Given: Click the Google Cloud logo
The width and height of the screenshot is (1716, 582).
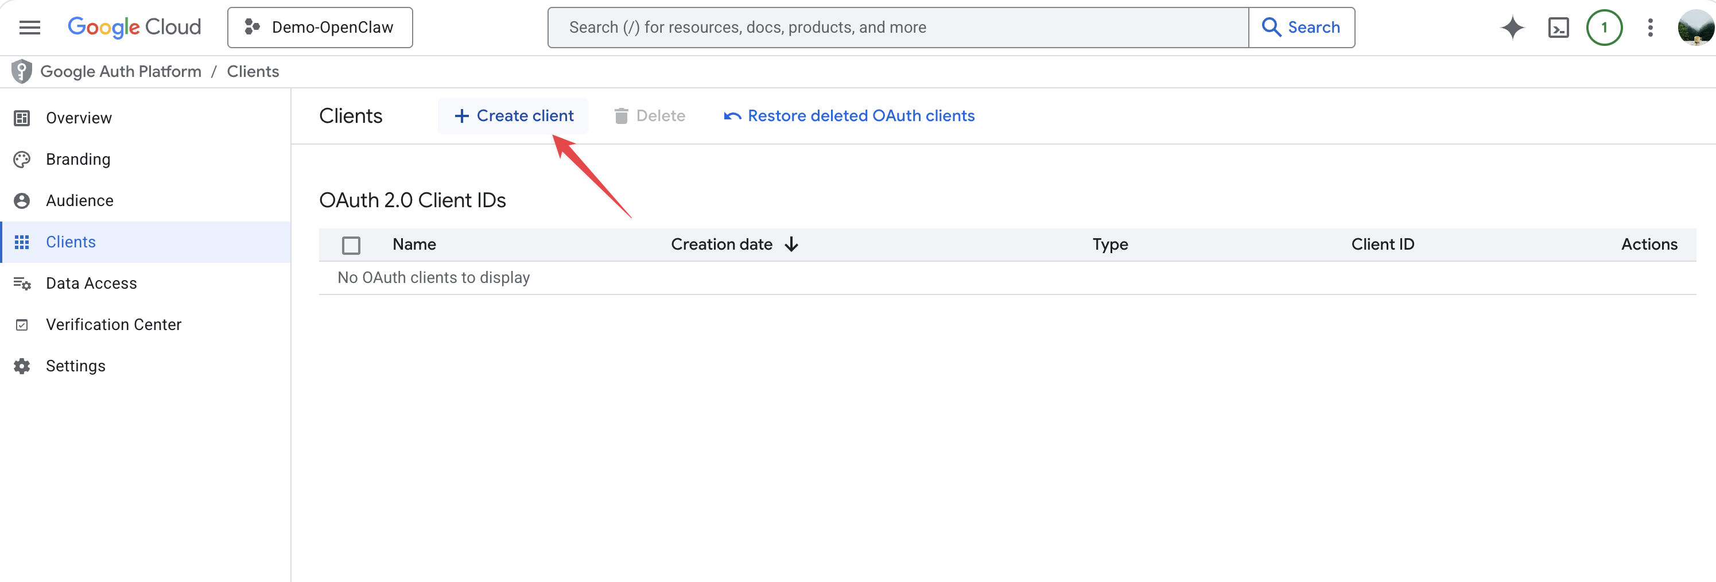Looking at the screenshot, I should (134, 26).
